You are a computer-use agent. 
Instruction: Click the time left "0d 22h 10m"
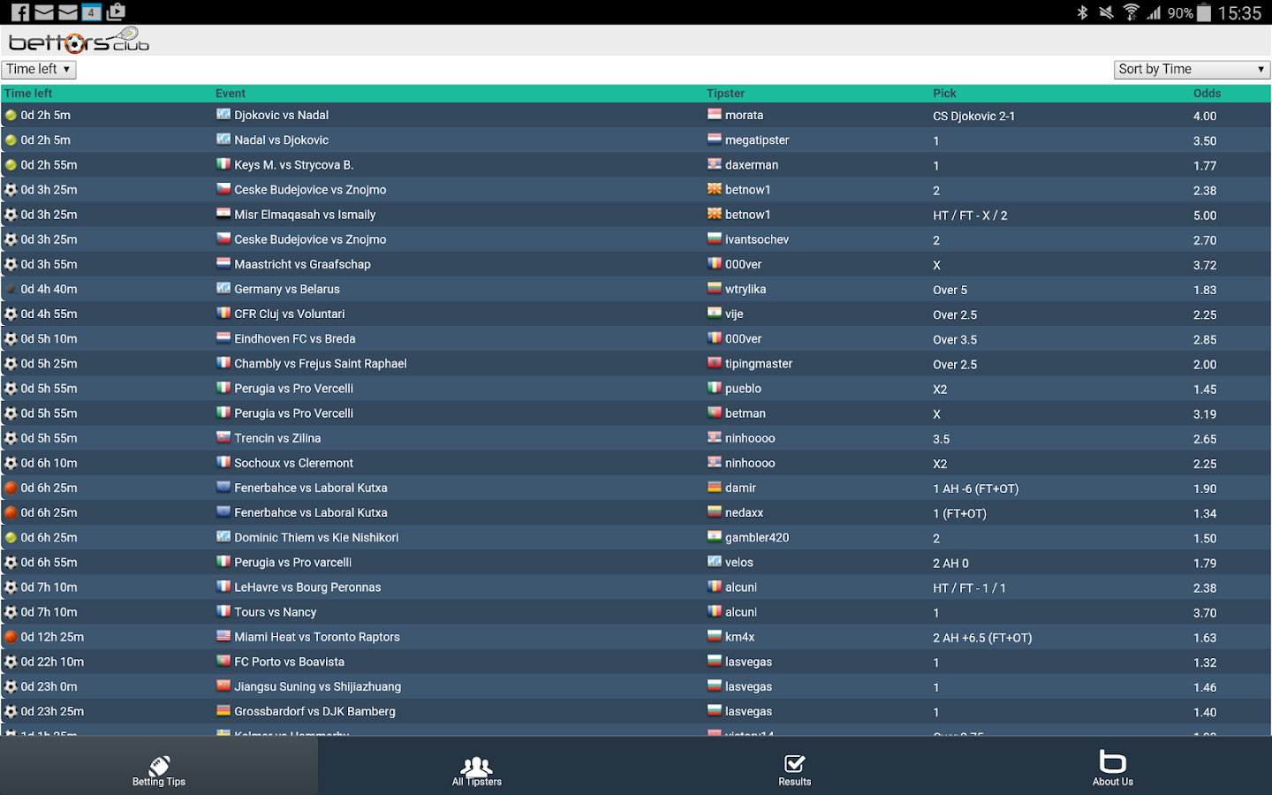[52, 662]
